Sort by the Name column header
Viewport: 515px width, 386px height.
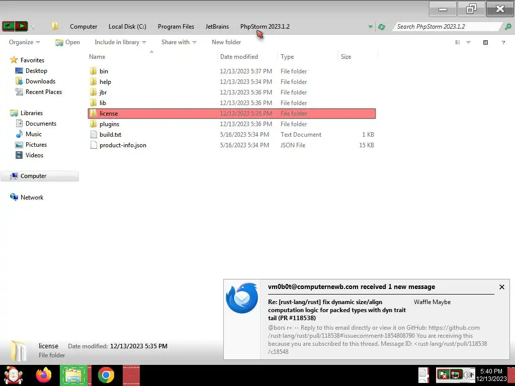pos(97,57)
